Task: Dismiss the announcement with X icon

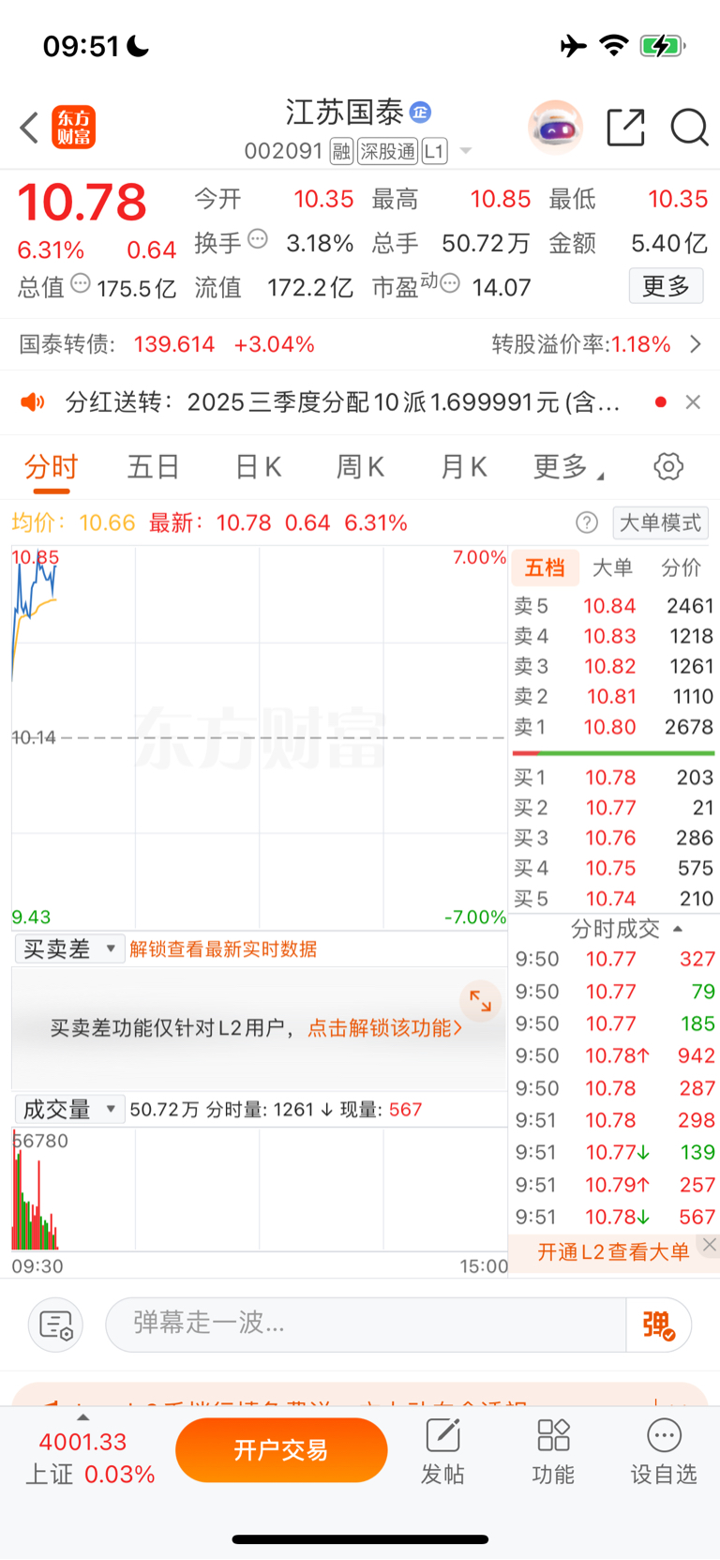Action: pos(693,402)
